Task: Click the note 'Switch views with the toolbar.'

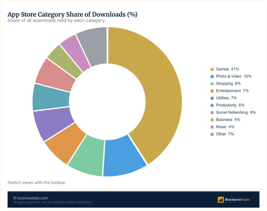Action: pos(37,182)
